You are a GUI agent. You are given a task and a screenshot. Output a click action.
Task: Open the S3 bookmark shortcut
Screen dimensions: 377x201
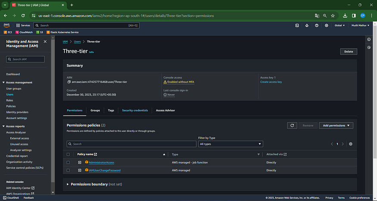[40, 32]
